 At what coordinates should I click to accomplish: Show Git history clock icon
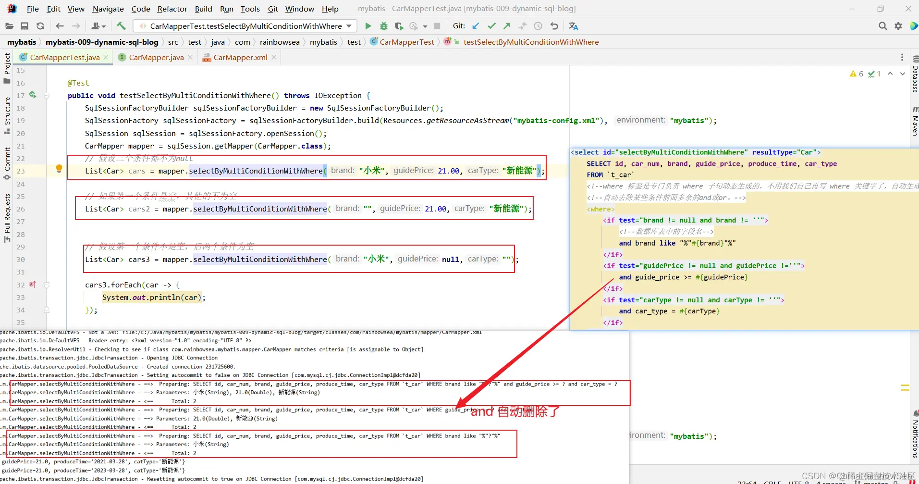point(538,26)
